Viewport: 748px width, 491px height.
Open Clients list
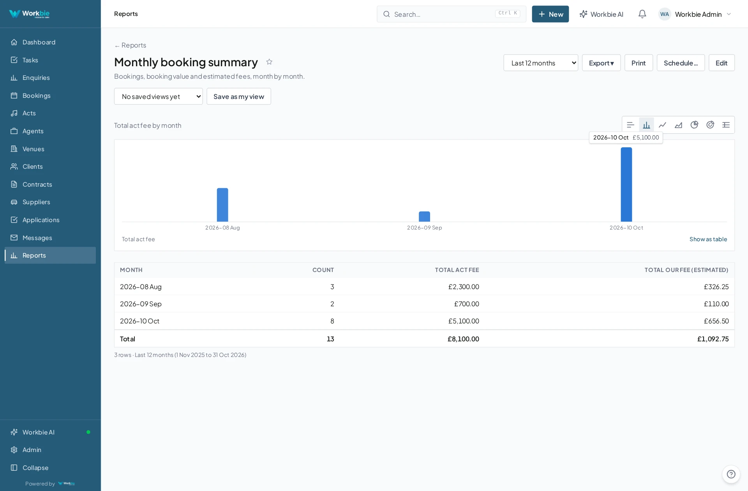click(50, 166)
